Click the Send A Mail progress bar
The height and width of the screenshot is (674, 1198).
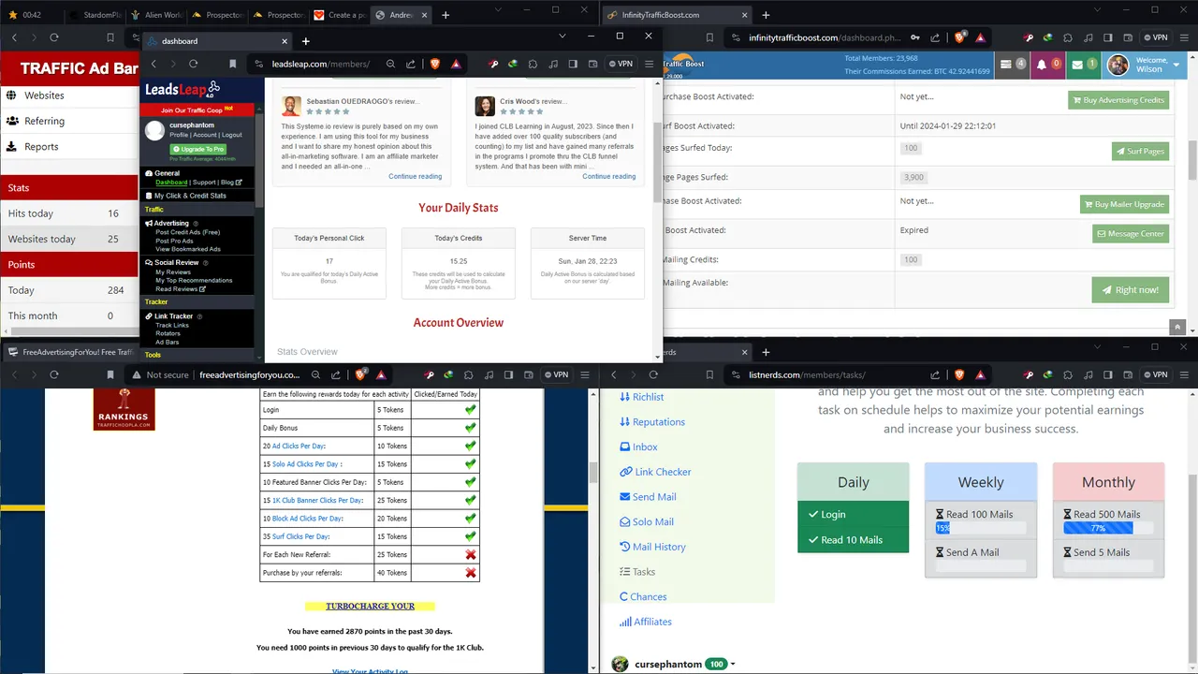tap(980, 566)
